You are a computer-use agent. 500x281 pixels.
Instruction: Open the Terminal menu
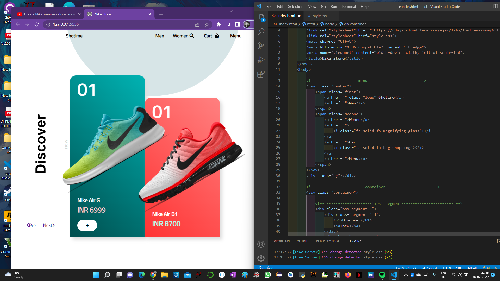(349, 7)
